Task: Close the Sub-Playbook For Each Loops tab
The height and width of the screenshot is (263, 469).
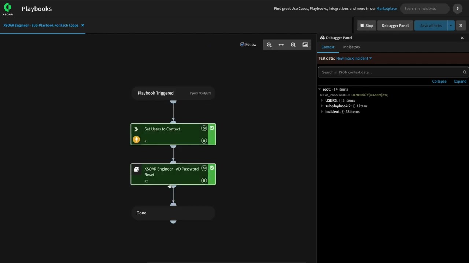Action: tap(82, 25)
